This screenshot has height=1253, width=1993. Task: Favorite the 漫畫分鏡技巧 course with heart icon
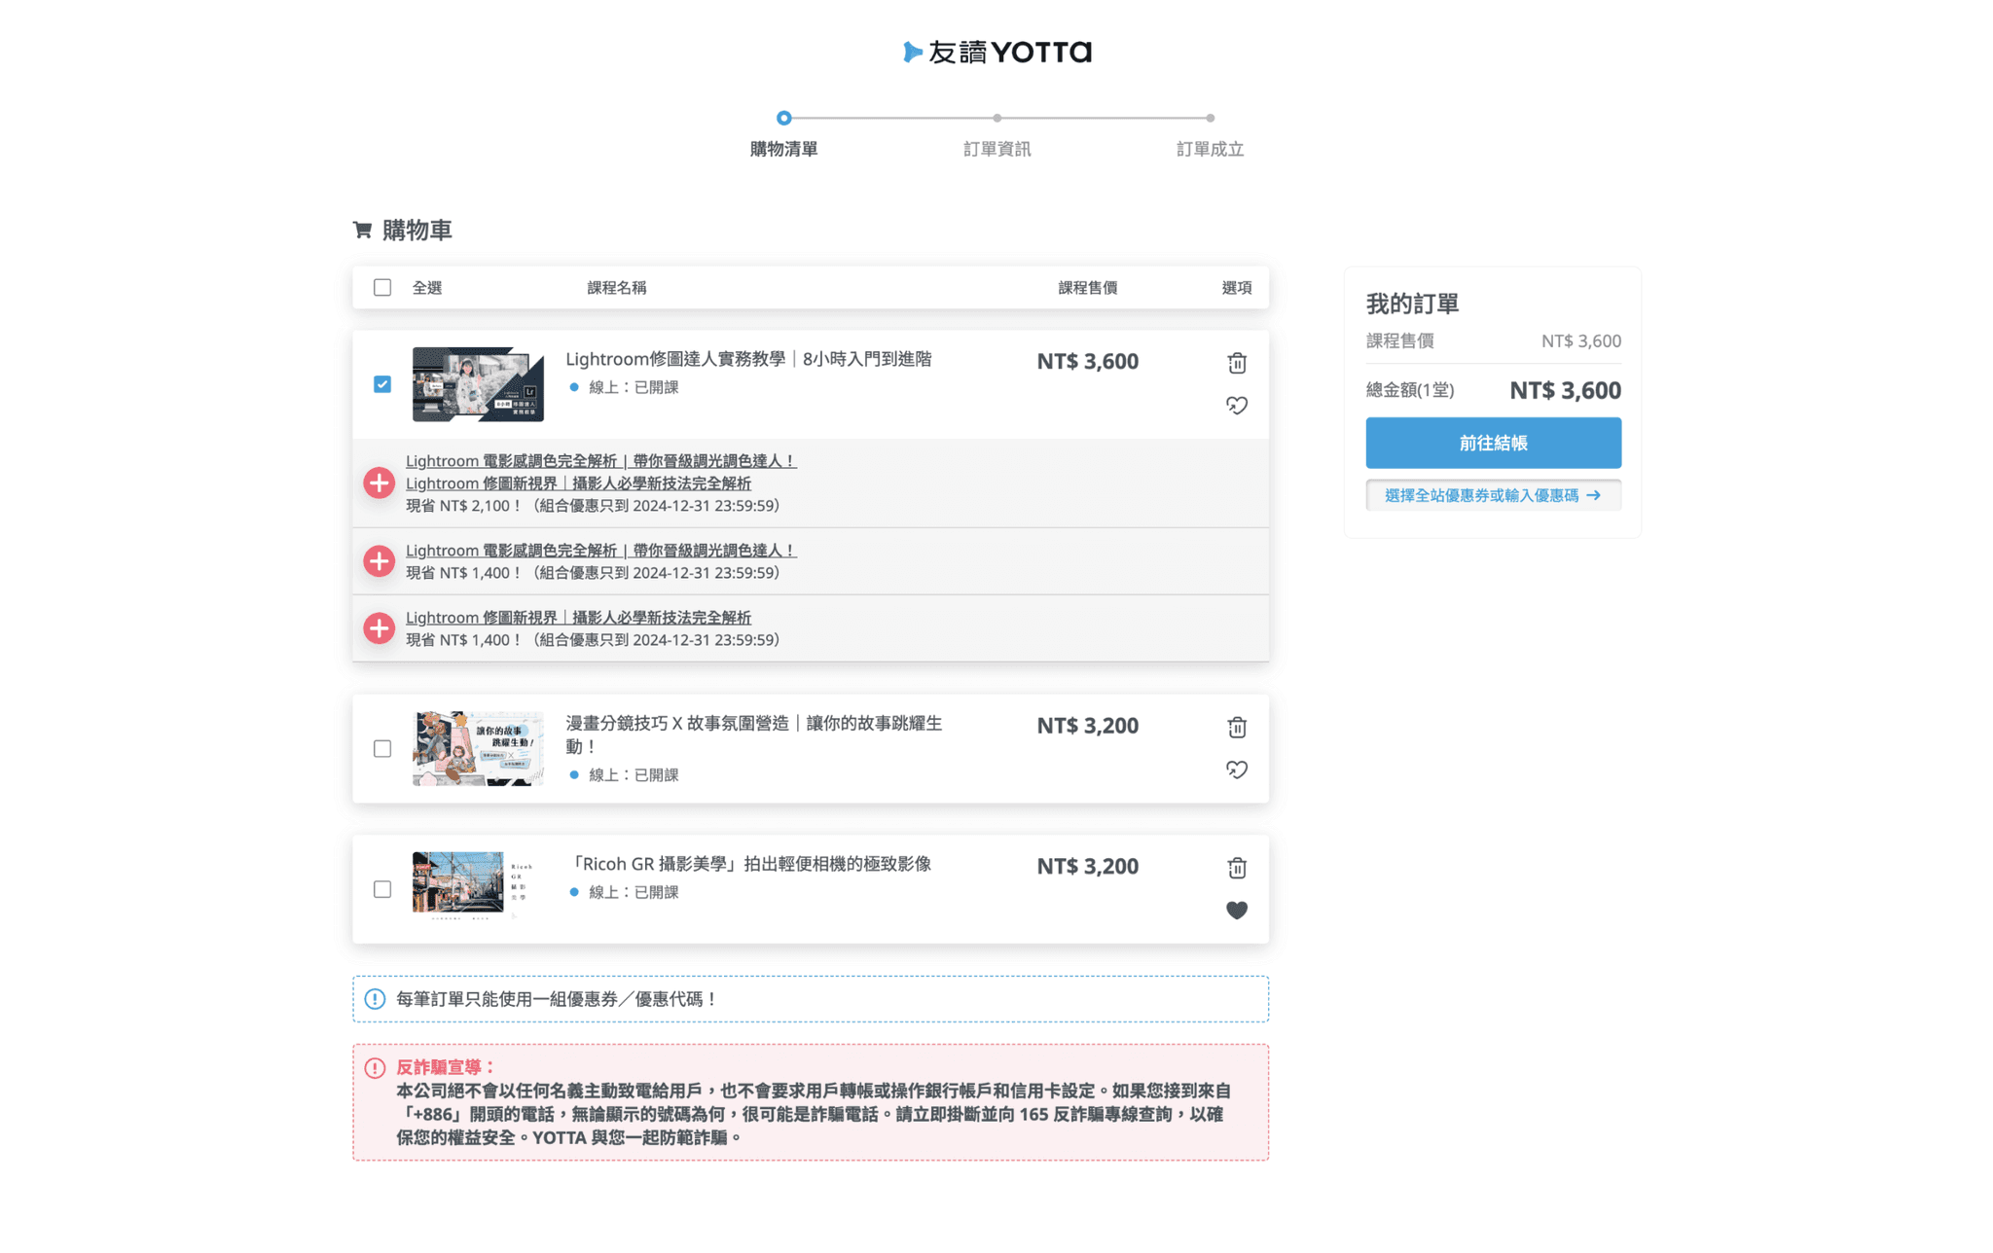(1236, 770)
